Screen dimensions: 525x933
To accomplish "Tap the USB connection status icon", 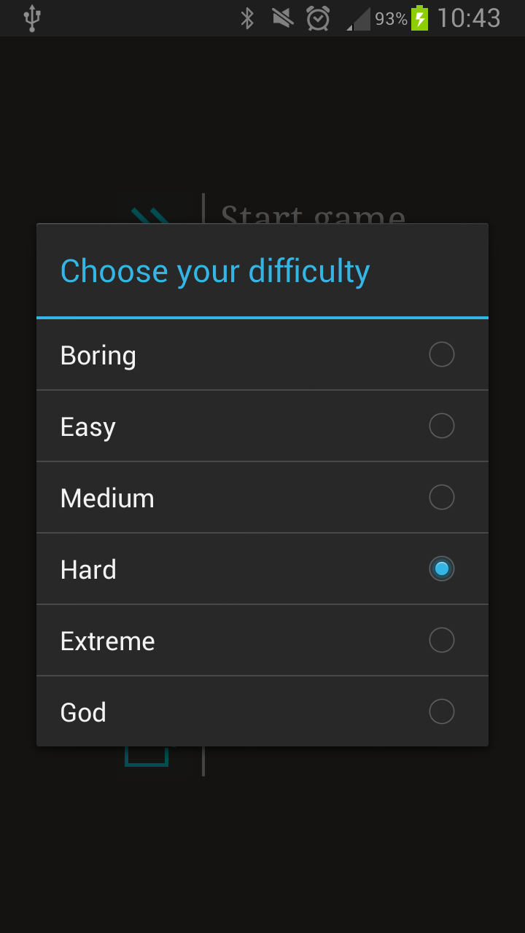I will pos(31,18).
